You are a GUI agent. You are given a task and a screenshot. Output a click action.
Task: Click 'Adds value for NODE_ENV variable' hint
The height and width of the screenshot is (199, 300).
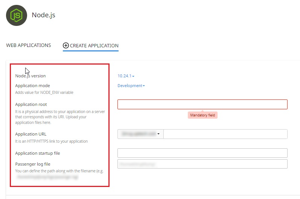[x=44, y=92]
